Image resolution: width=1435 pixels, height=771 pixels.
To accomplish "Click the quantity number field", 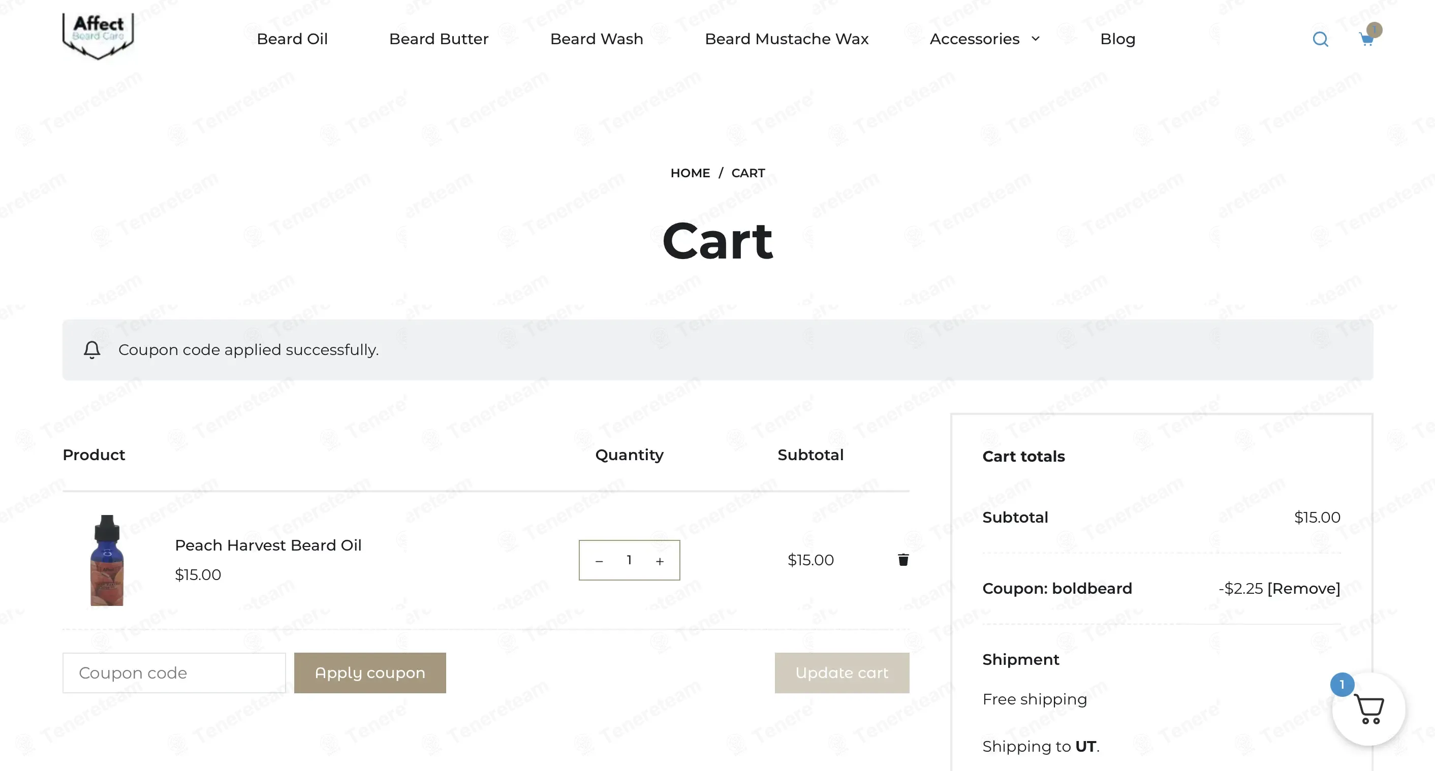I will coord(629,560).
